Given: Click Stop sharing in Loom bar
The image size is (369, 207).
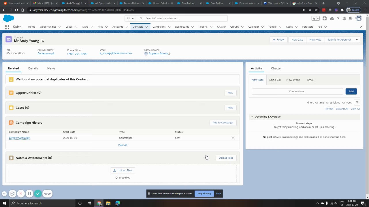Looking at the screenshot, I should (x=204, y=193).
